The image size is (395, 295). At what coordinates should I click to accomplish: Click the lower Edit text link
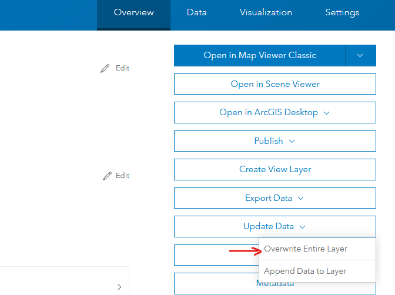pos(122,176)
